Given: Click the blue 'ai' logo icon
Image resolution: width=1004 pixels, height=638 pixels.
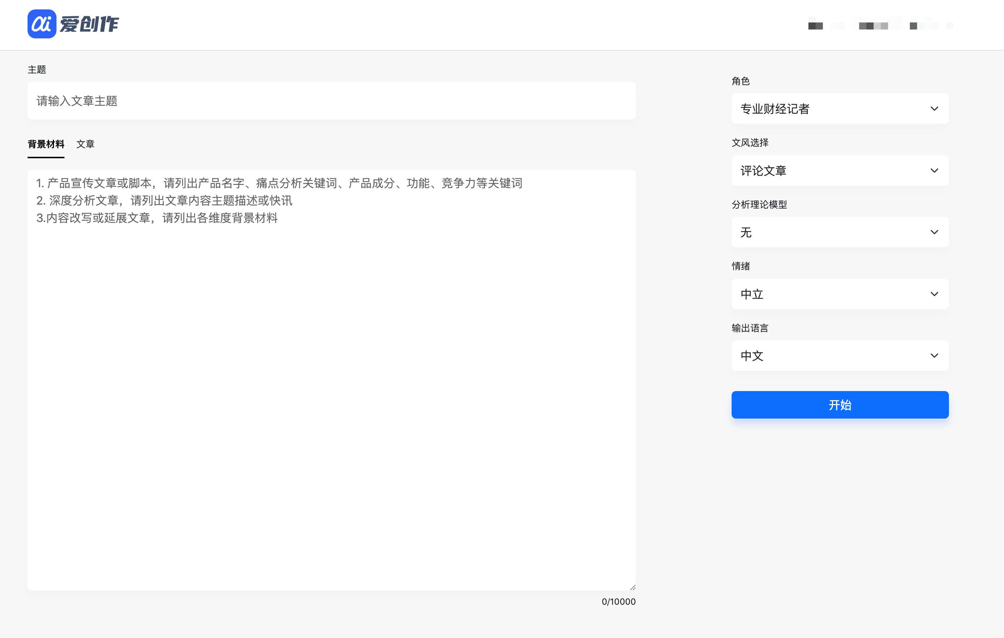Looking at the screenshot, I should (x=42, y=24).
